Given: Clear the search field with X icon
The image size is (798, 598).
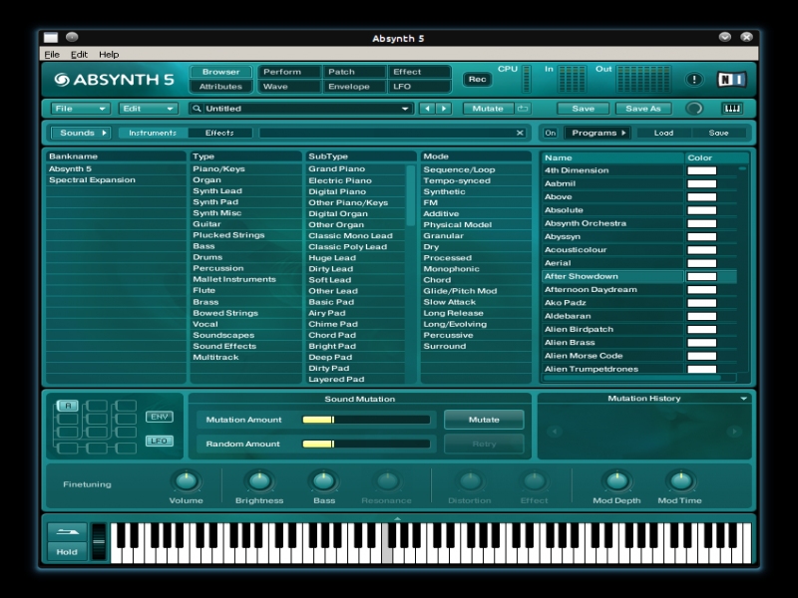Looking at the screenshot, I should point(520,133).
